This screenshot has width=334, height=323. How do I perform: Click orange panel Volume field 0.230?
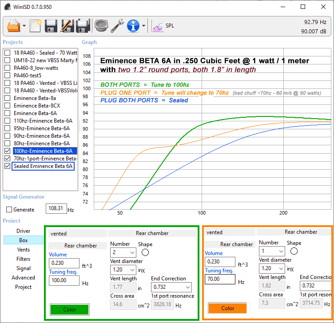[220, 262]
